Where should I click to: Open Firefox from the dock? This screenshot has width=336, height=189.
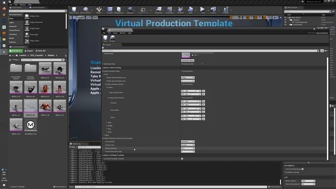tap(4, 9)
